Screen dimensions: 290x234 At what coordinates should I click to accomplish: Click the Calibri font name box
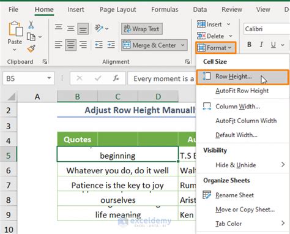click(x=267, y=29)
